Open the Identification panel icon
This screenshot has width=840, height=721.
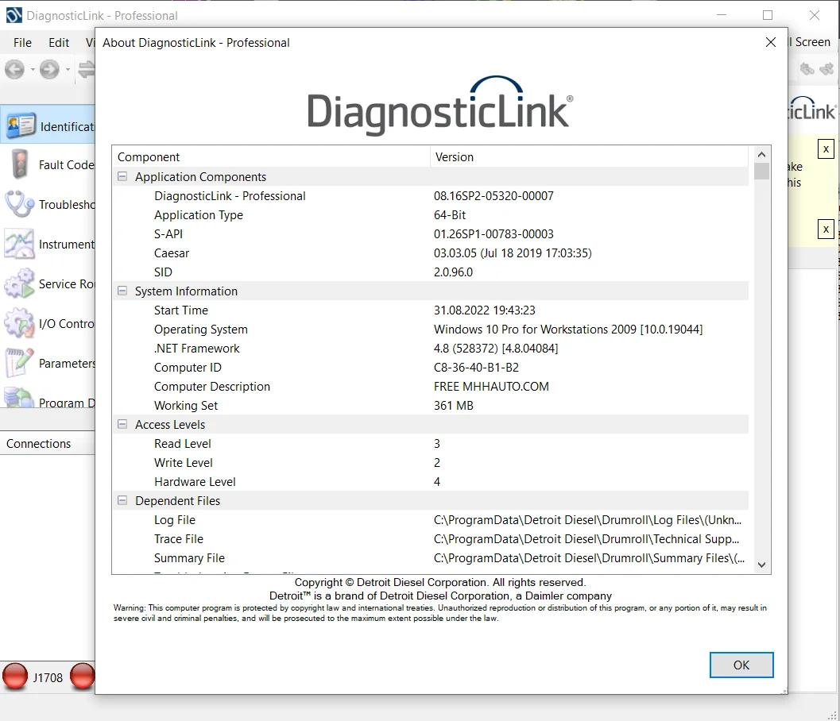(x=21, y=126)
